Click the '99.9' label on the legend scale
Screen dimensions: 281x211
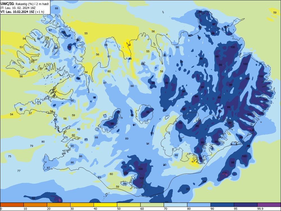[x=260, y=209]
